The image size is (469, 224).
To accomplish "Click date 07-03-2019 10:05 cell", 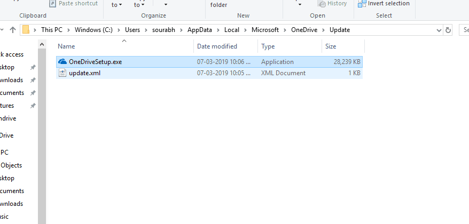I will click(224, 73).
